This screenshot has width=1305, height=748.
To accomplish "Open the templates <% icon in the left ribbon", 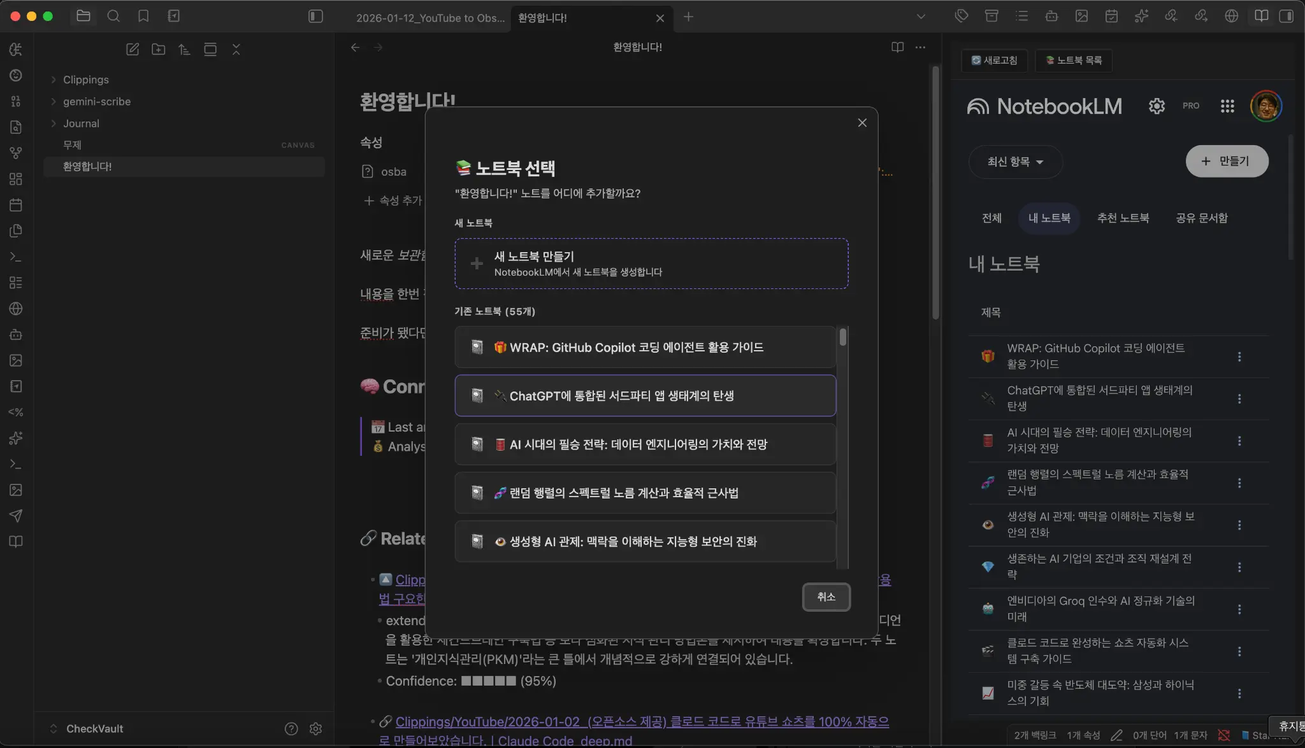I will (x=16, y=412).
